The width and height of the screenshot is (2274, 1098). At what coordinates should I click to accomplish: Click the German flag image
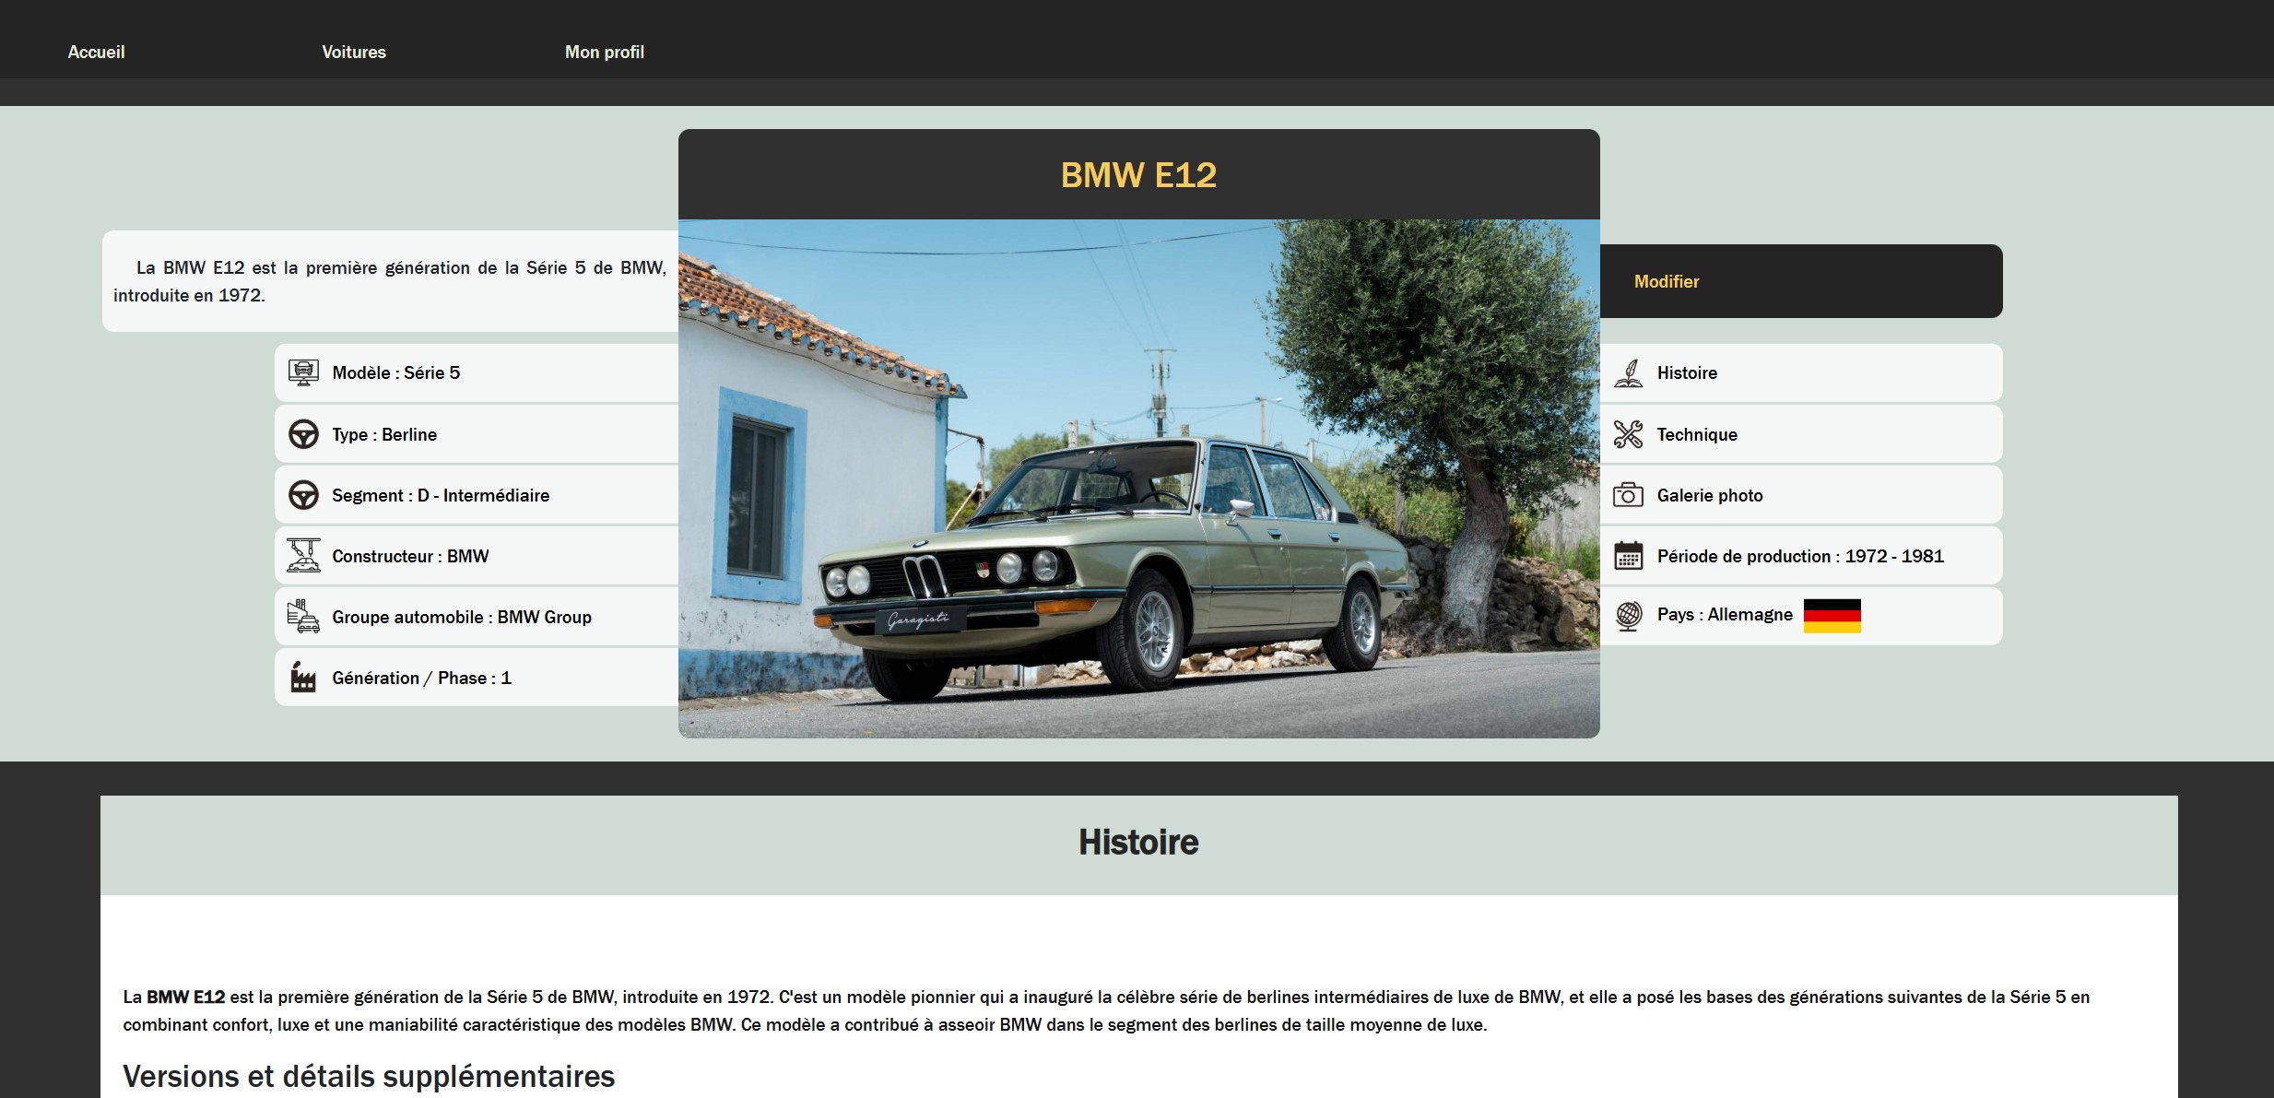coord(1832,616)
